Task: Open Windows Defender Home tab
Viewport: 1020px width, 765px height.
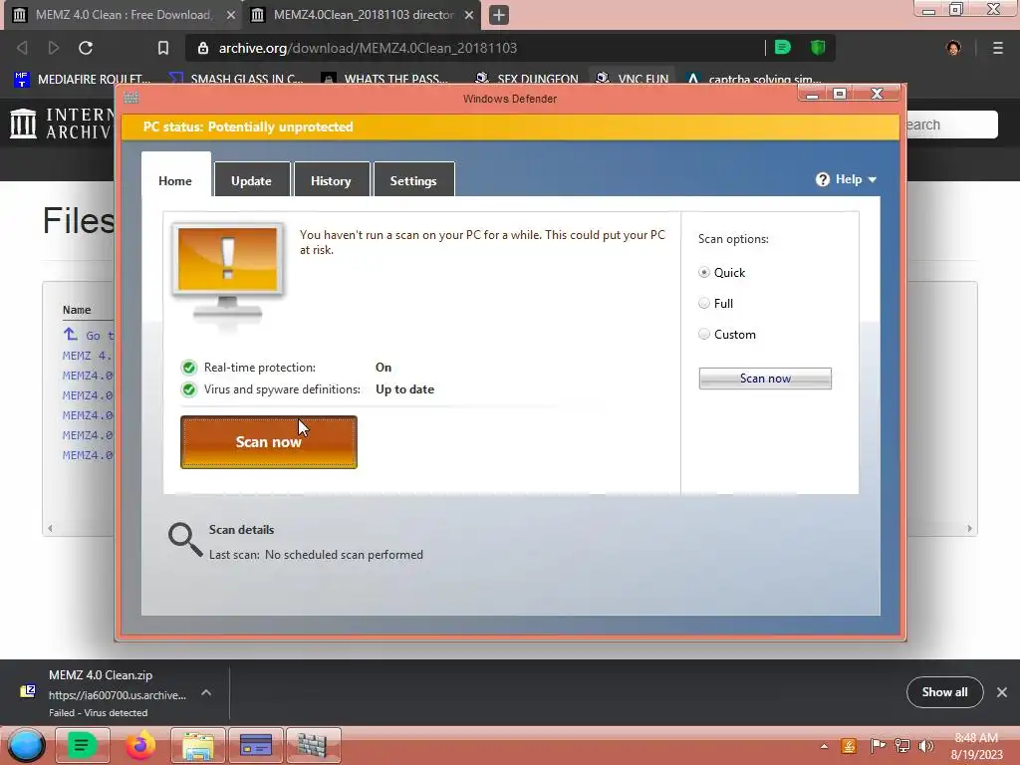Action: point(175,181)
